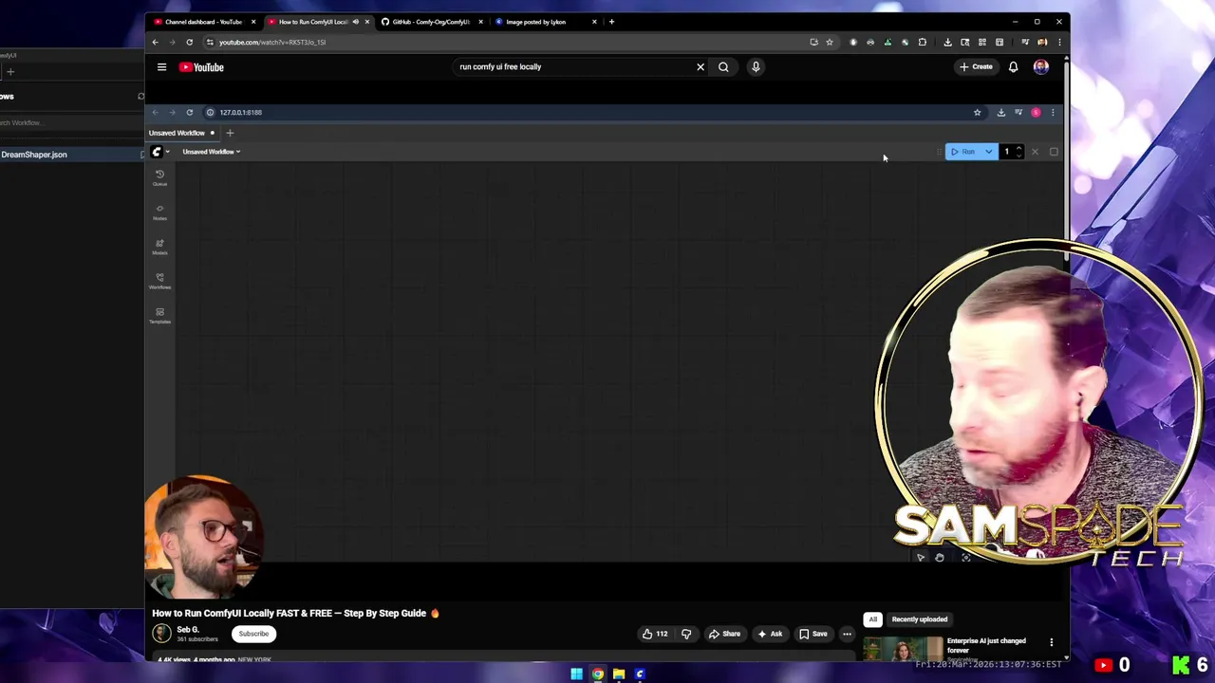
Task: Submit the YouTube search with magnifier
Action: 723,67
